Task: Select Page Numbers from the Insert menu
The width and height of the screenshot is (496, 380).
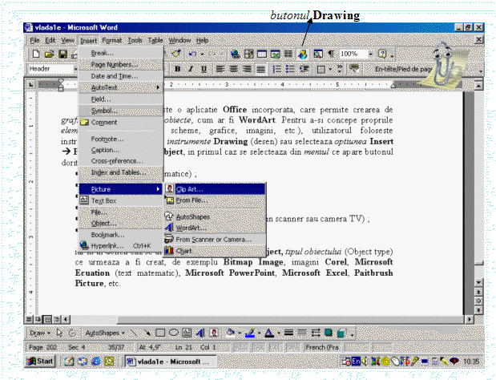Action: [x=114, y=64]
